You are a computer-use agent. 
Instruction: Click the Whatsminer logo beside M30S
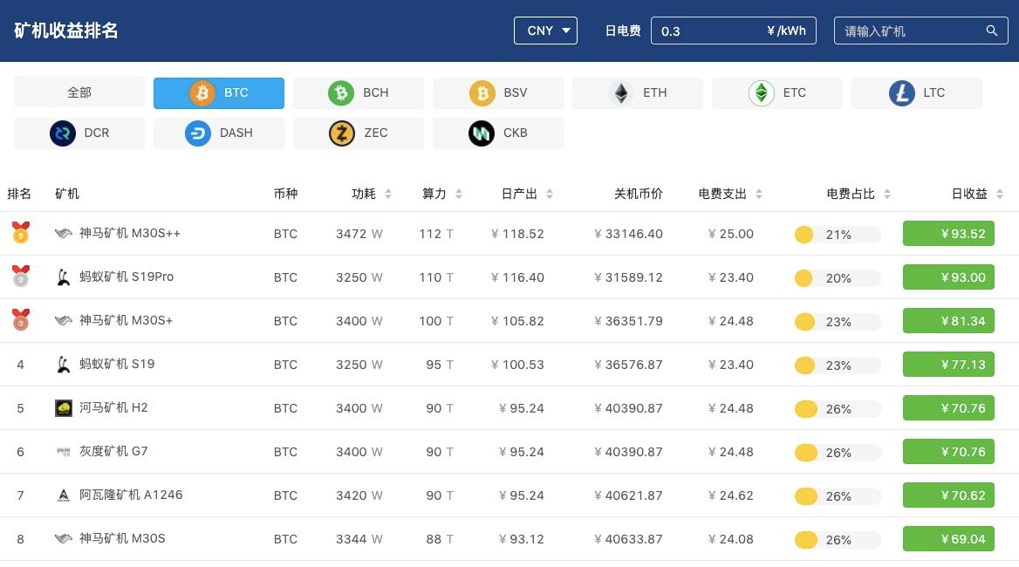pos(63,538)
